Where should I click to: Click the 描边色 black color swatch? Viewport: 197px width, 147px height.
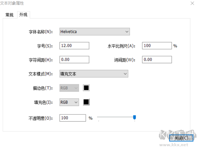tap(86, 88)
